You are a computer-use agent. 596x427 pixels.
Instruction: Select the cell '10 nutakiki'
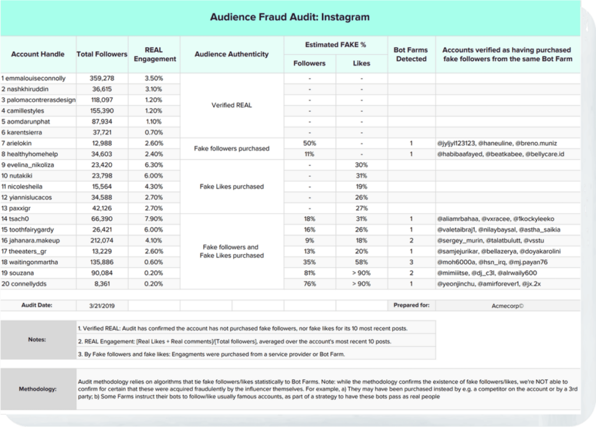38,176
